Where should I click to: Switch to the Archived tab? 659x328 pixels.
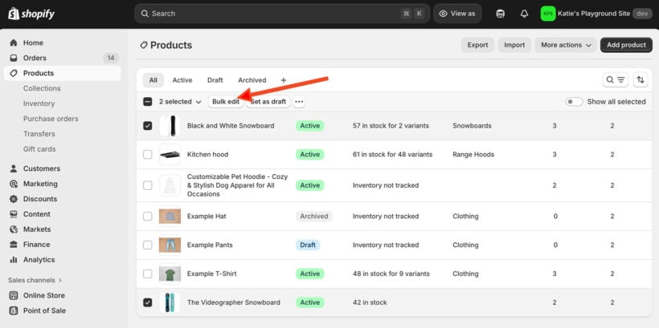[x=252, y=80]
